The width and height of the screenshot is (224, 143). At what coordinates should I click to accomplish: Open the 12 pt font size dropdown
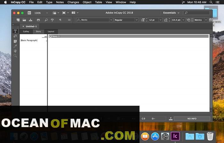click(x=160, y=20)
